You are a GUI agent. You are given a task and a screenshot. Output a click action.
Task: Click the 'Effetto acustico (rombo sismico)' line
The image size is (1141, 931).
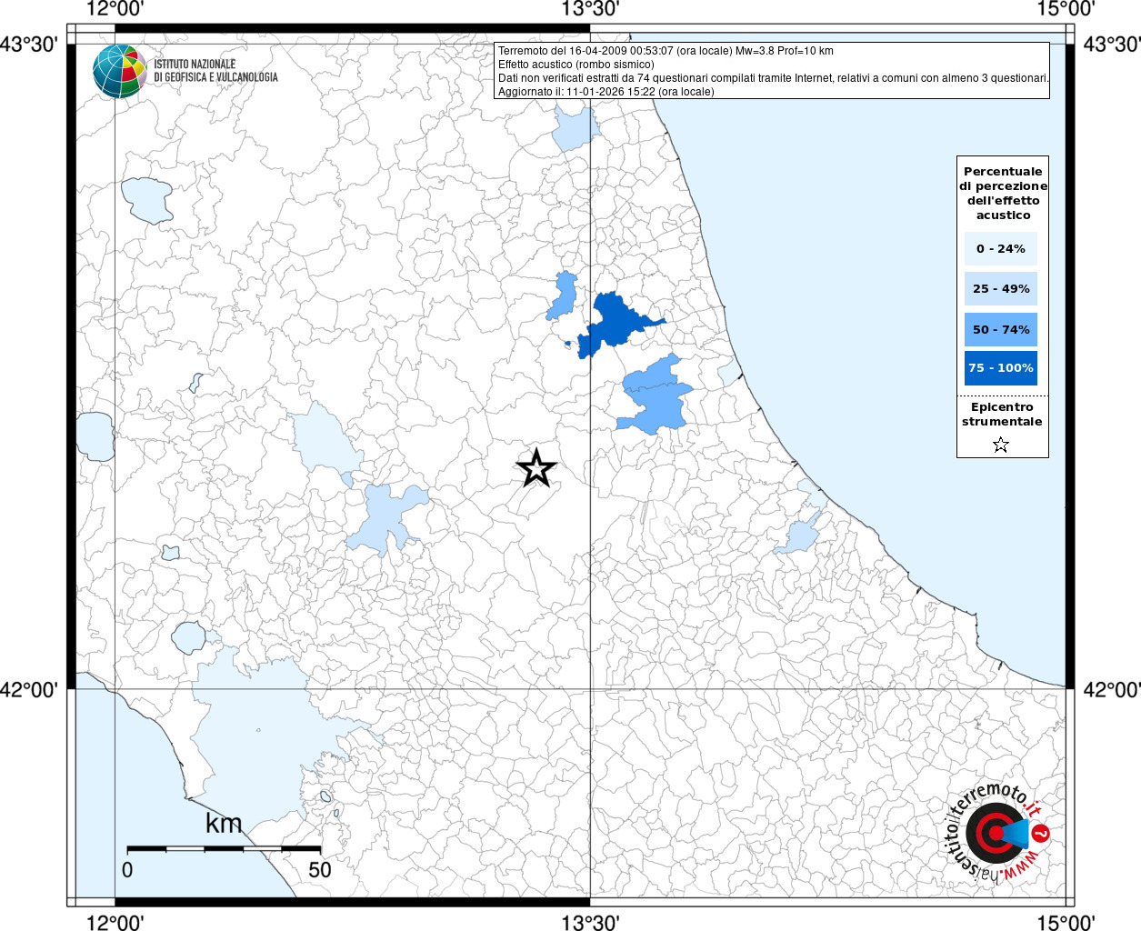[576, 65]
